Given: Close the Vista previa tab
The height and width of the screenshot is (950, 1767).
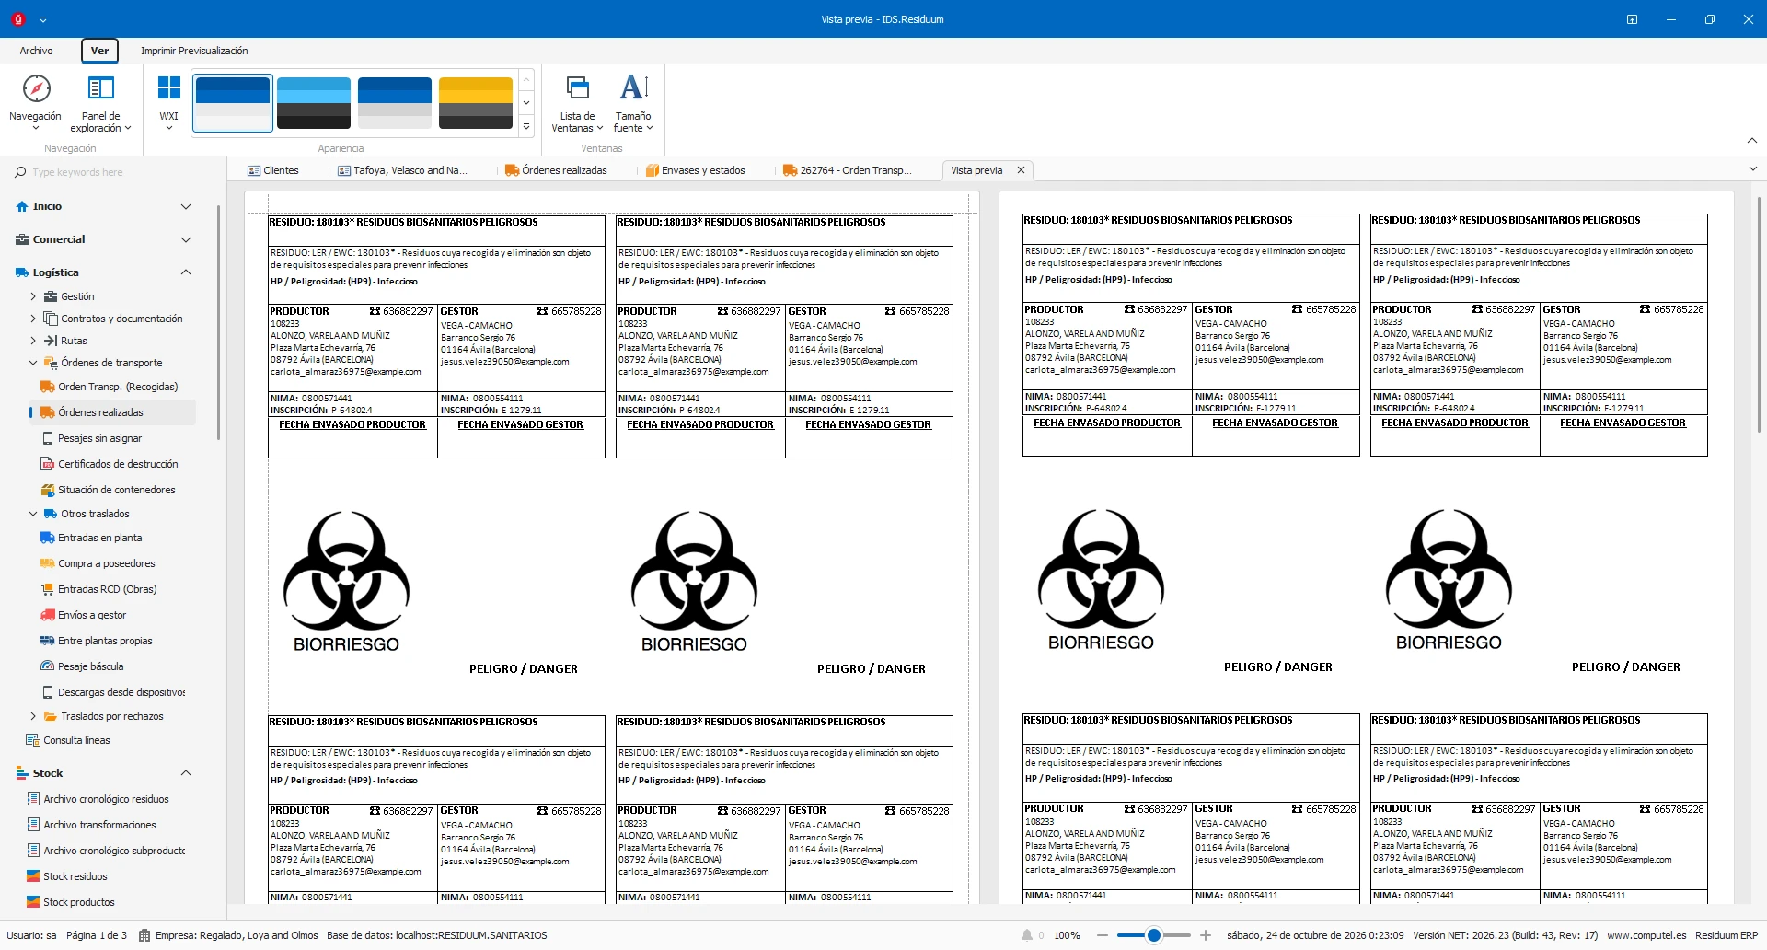Looking at the screenshot, I should (1021, 170).
